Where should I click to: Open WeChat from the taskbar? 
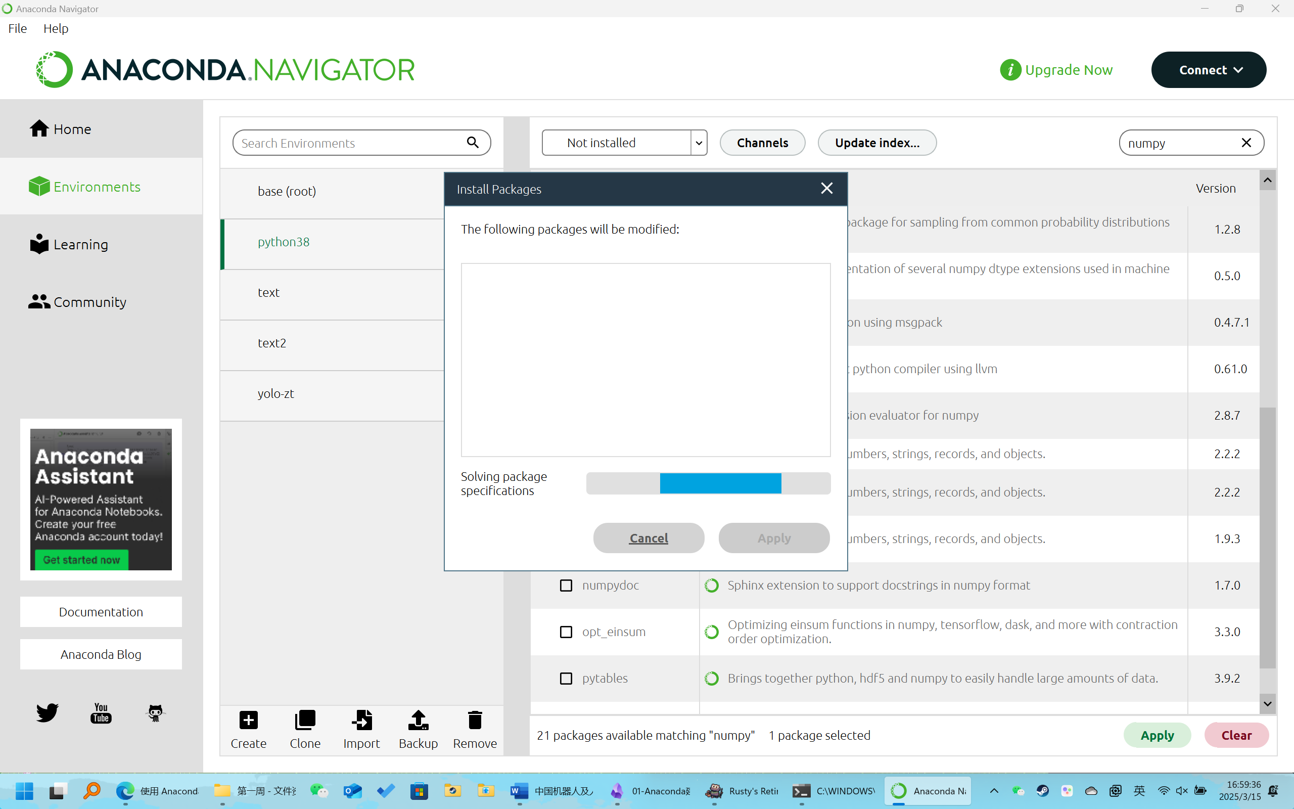[x=319, y=791]
